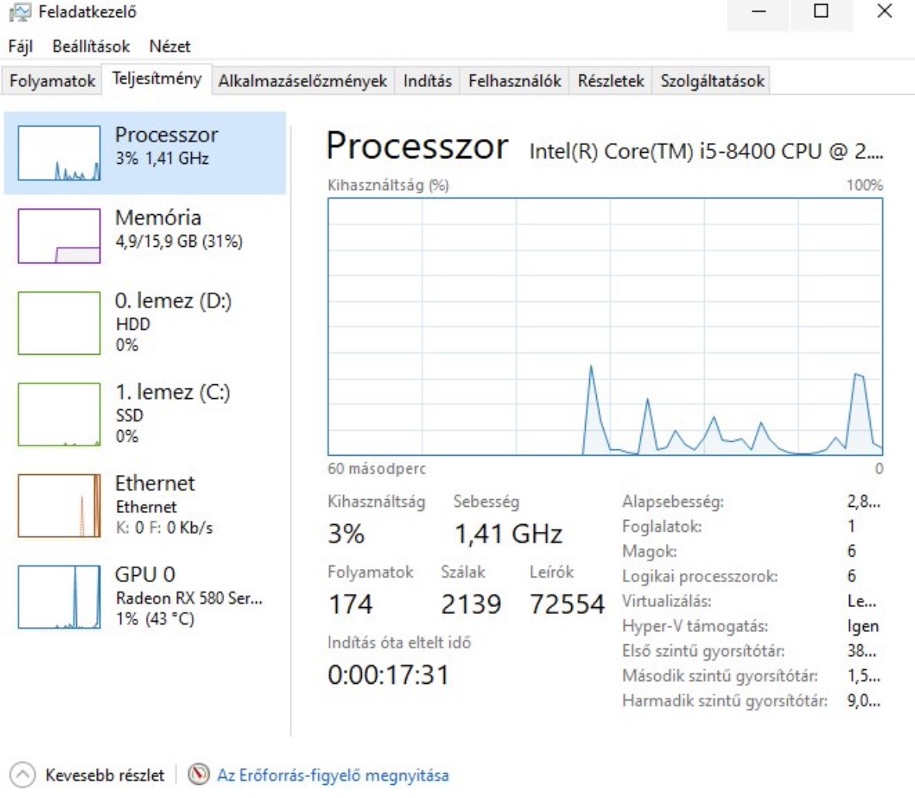This screenshot has height=798, width=915.
Task: Switch to the Részletek tab
Action: pos(611,81)
